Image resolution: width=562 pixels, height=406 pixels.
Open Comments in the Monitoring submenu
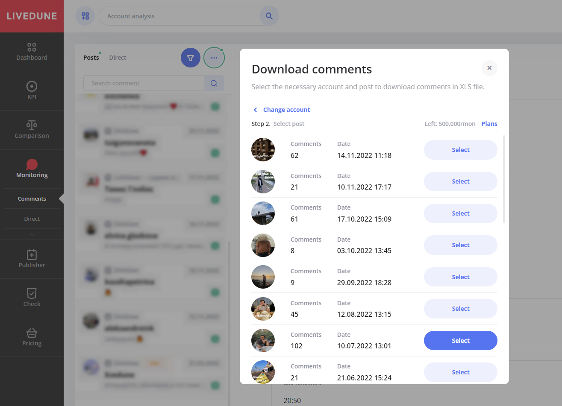(32, 199)
